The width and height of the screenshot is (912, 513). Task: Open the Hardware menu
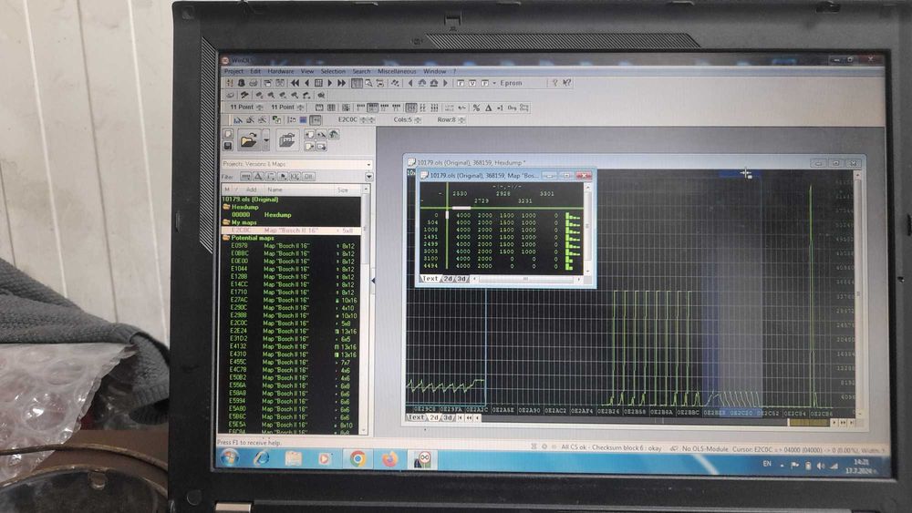click(x=280, y=71)
